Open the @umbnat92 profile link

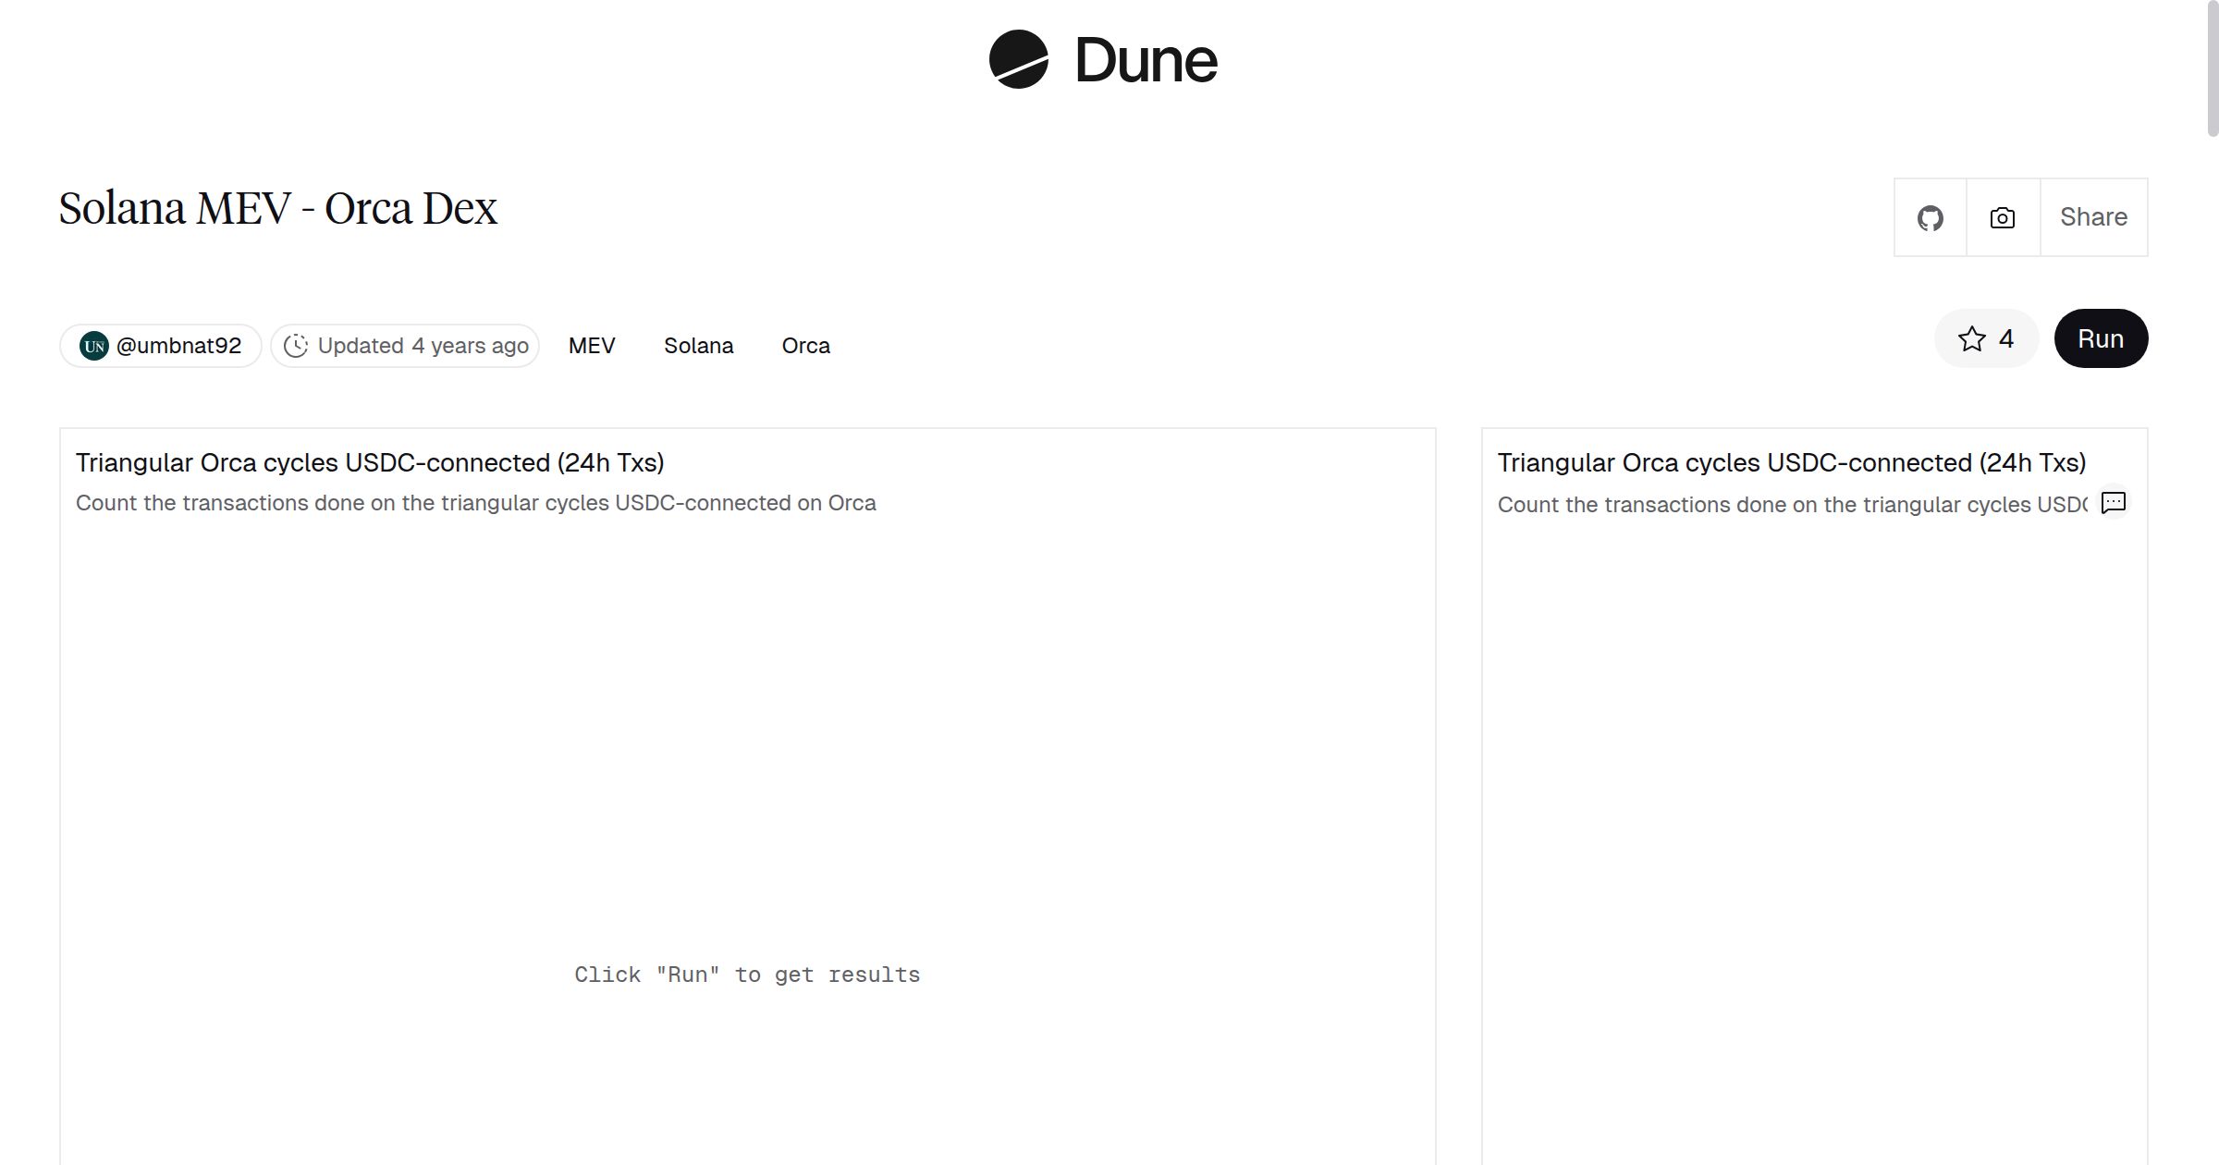point(178,346)
